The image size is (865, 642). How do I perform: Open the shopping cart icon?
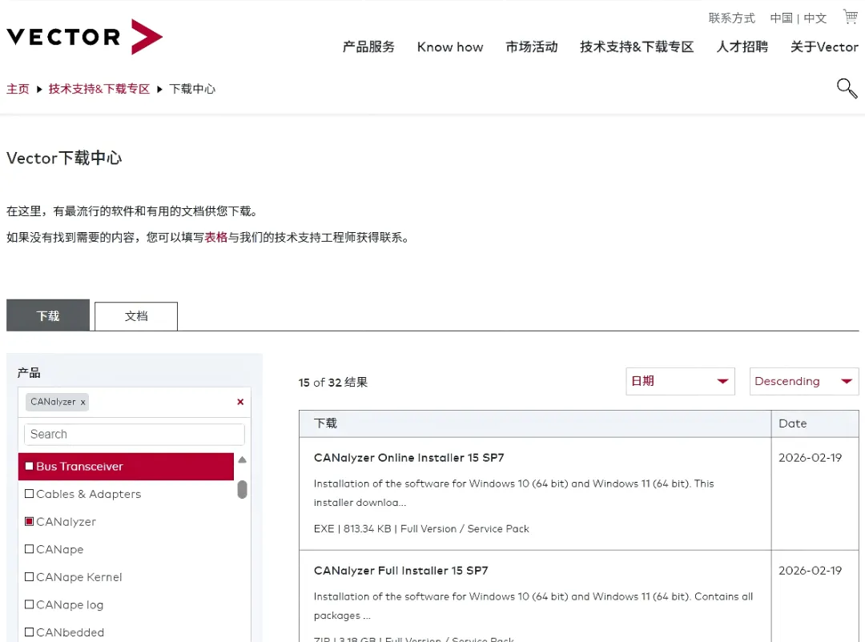pyautogui.click(x=850, y=17)
